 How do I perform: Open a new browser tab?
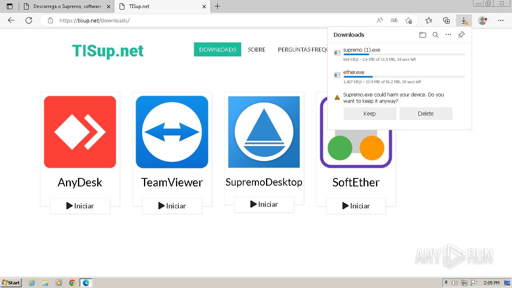coord(218,6)
